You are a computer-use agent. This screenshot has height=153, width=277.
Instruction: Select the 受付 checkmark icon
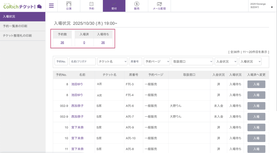point(114,4)
